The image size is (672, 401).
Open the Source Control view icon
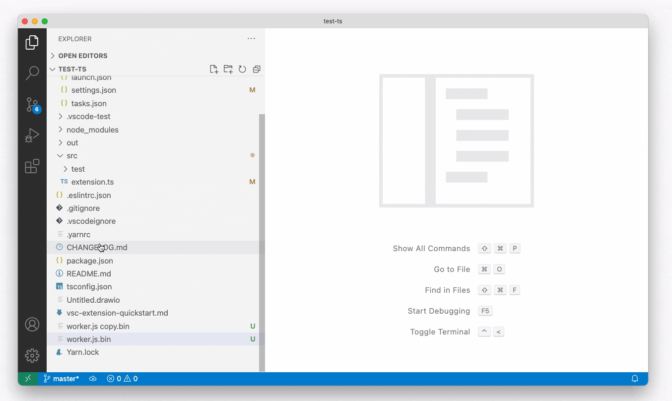(32, 105)
